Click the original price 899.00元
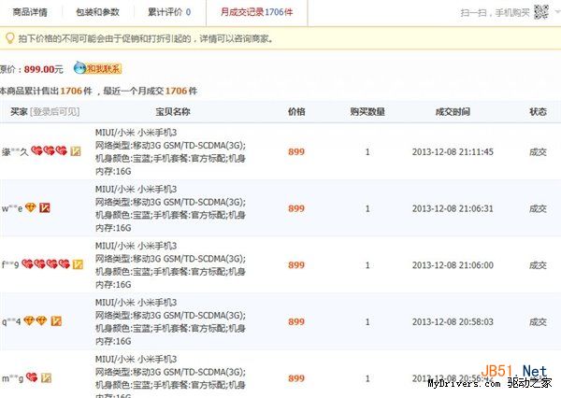 44,69
